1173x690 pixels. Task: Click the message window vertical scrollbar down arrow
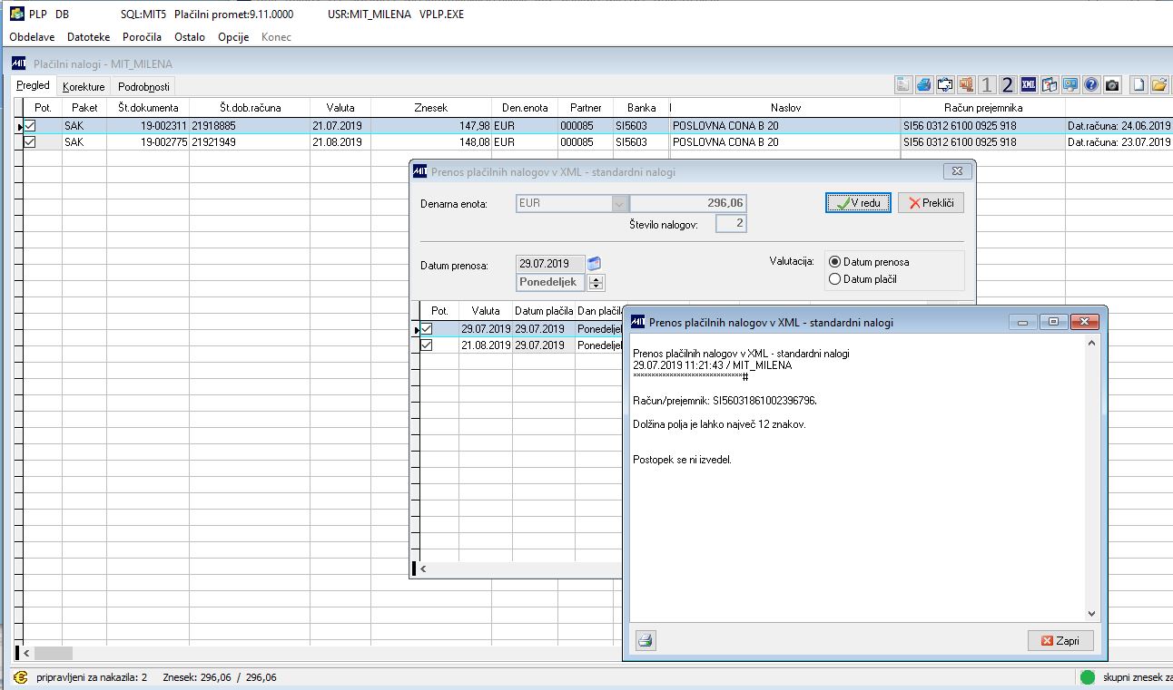(1091, 614)
